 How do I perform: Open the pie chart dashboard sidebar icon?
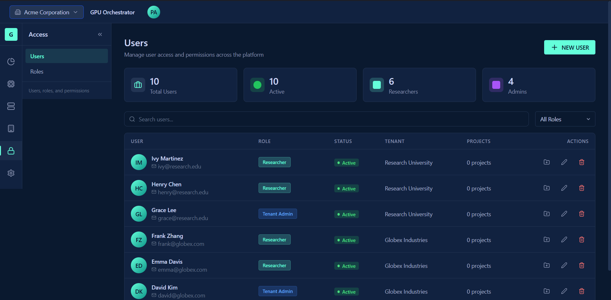11,61
